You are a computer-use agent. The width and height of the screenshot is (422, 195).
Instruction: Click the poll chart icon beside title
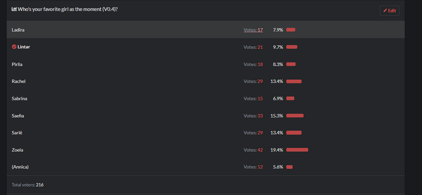[14, 9]
